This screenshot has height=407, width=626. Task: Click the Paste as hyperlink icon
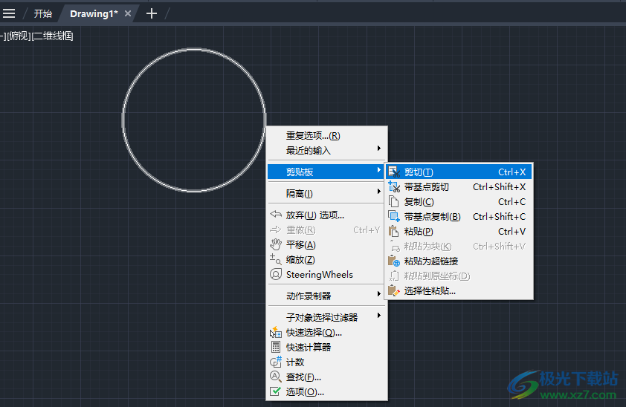(x=394, y=261)
